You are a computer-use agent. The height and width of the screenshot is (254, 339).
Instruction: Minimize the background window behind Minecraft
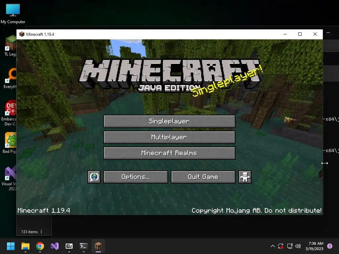328,33
